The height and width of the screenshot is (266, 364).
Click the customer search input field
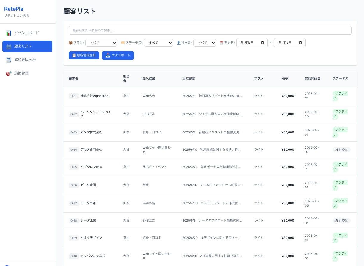[x=210, y=30]
